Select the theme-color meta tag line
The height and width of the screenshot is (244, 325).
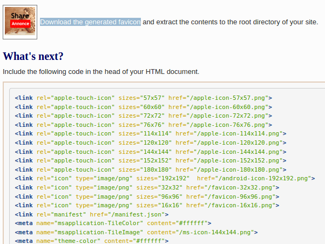(x=92, y=241)
